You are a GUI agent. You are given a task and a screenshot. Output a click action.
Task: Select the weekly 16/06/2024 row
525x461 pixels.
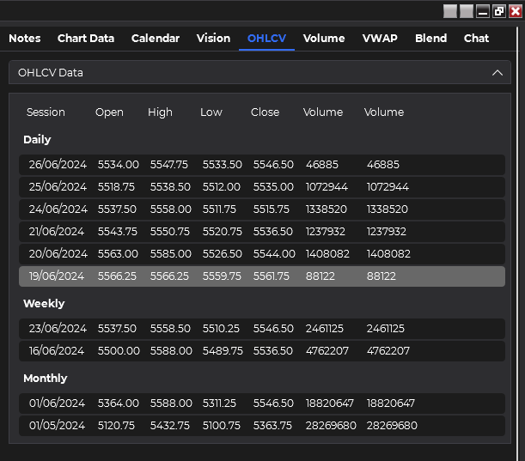[261, 350]
